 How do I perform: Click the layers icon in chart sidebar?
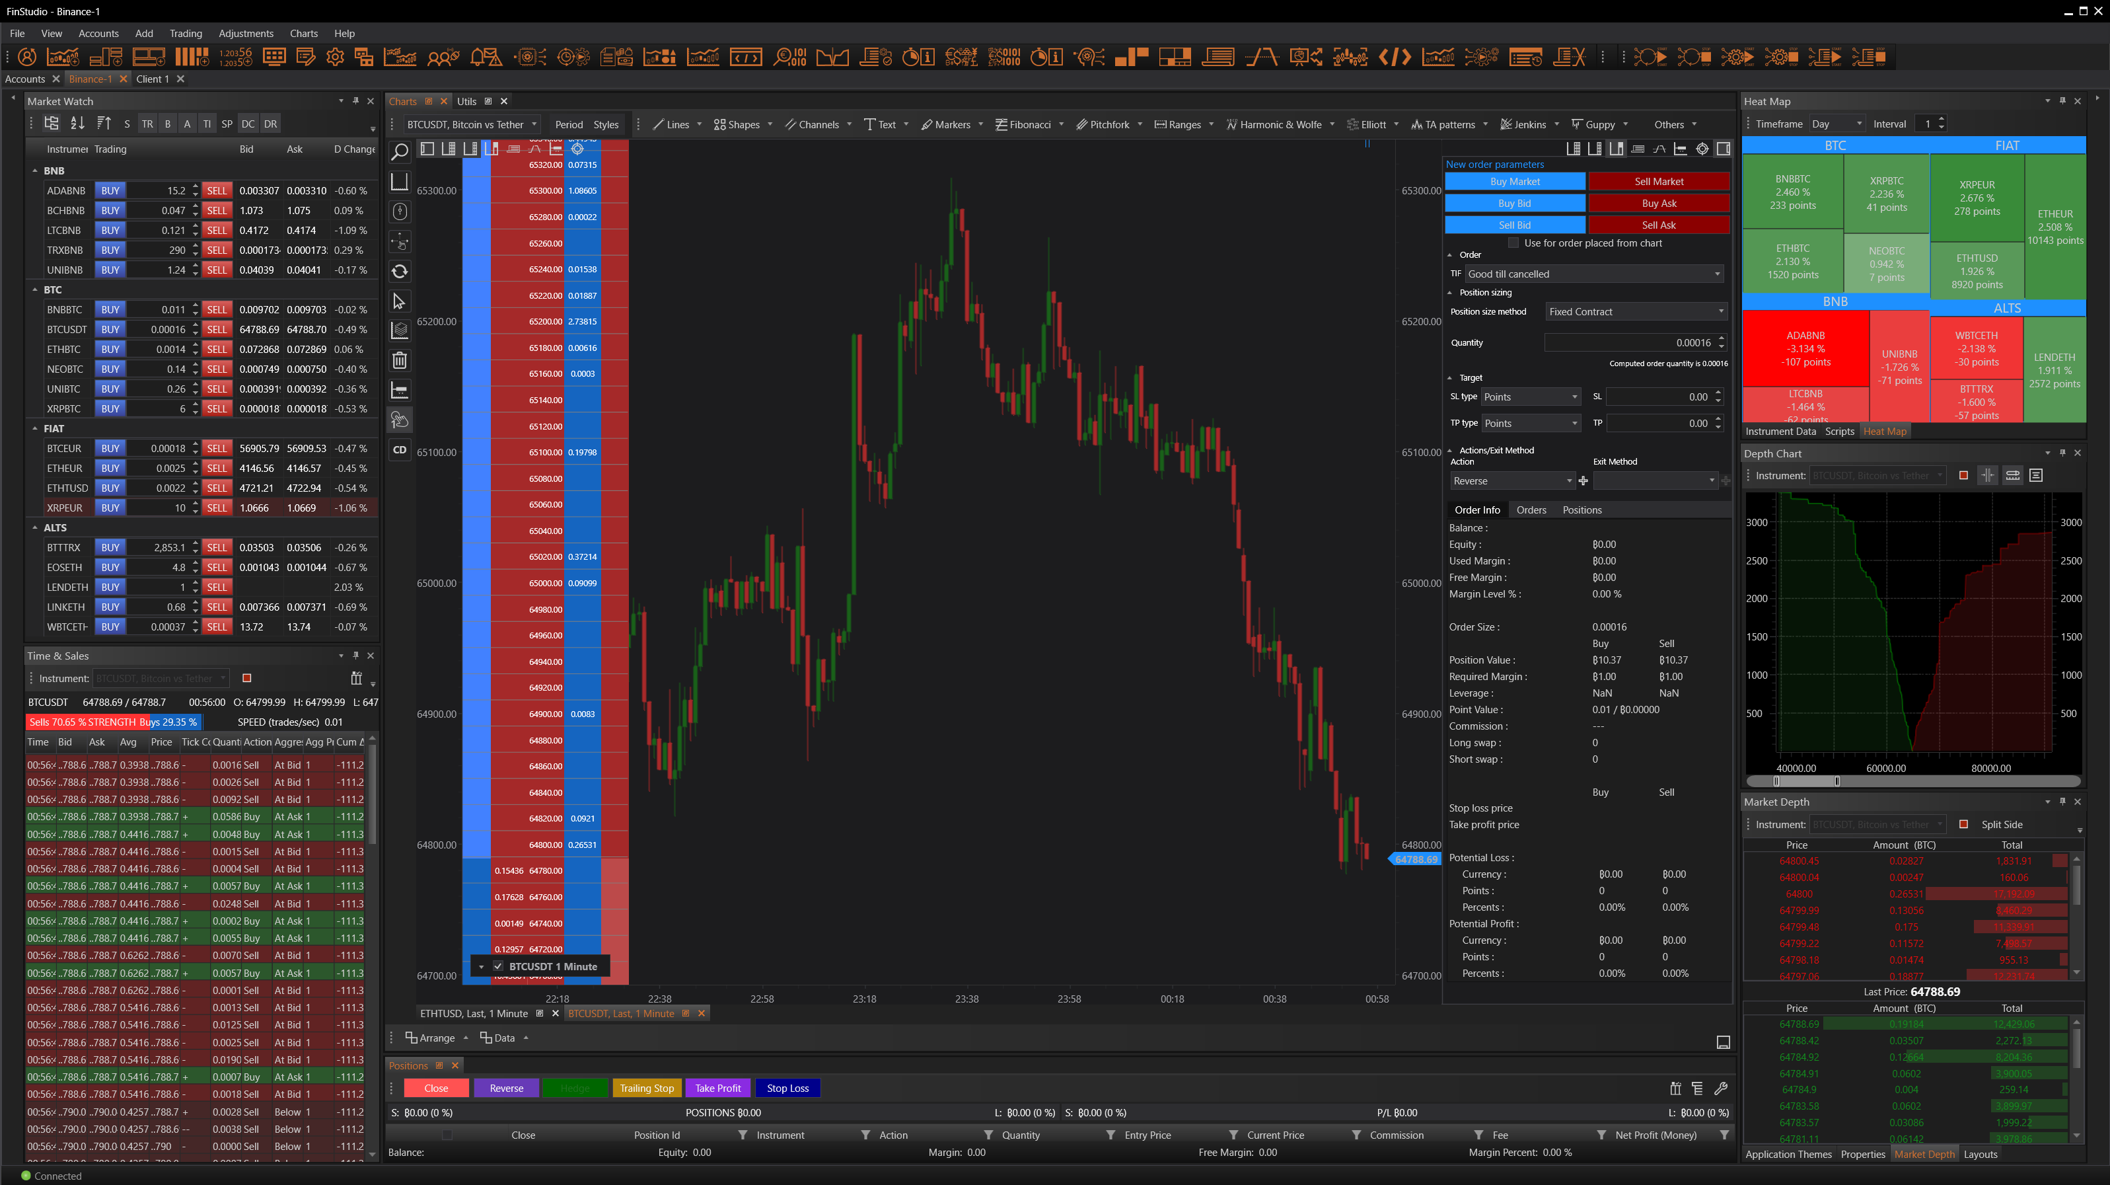(400, 330)
